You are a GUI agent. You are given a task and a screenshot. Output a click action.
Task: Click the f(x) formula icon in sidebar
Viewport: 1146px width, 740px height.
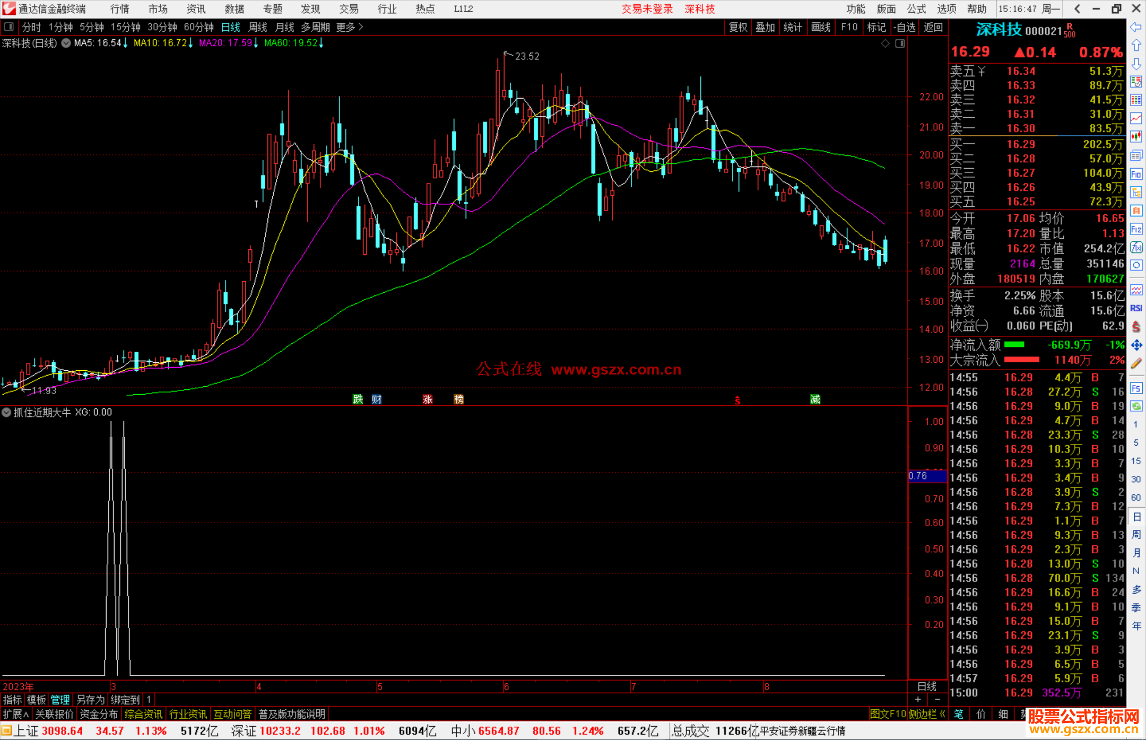pyautogui.click(x=1136, y=247)
